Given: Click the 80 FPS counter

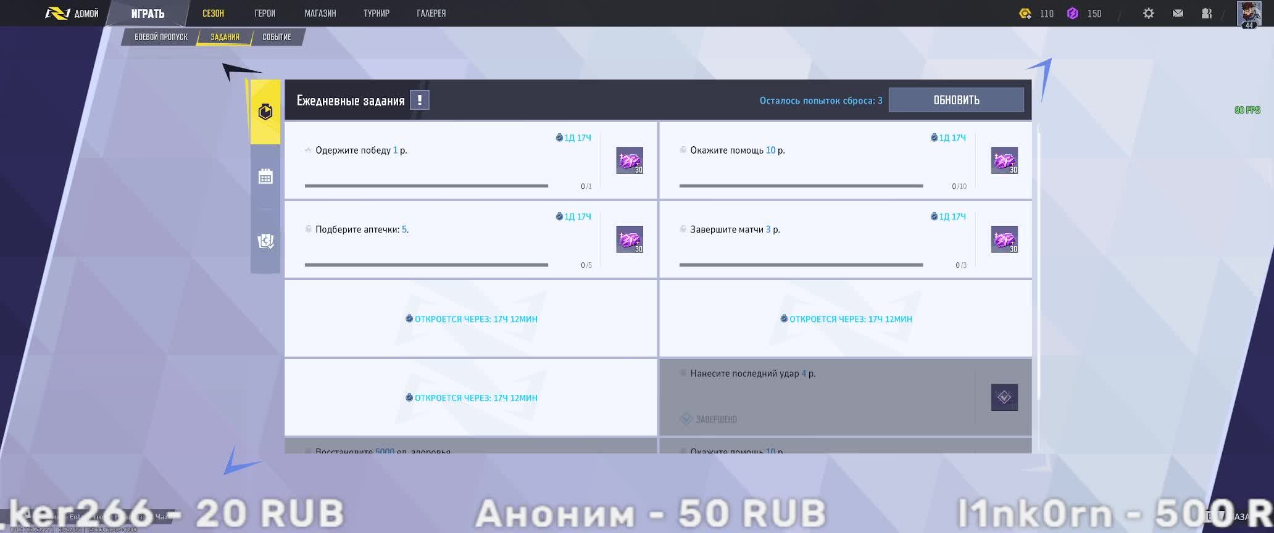Looking at the screenshot, I should [x=1247, y=110].
